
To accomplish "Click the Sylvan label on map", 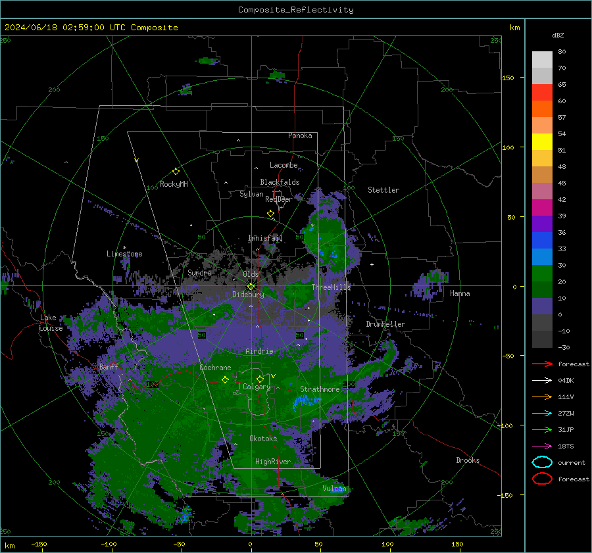I will [x=251, y=194].
